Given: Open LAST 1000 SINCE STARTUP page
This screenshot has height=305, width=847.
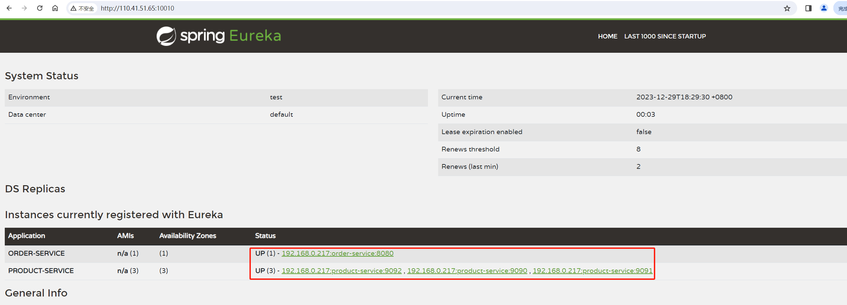Looking at the screenshot, I should 665,36.
